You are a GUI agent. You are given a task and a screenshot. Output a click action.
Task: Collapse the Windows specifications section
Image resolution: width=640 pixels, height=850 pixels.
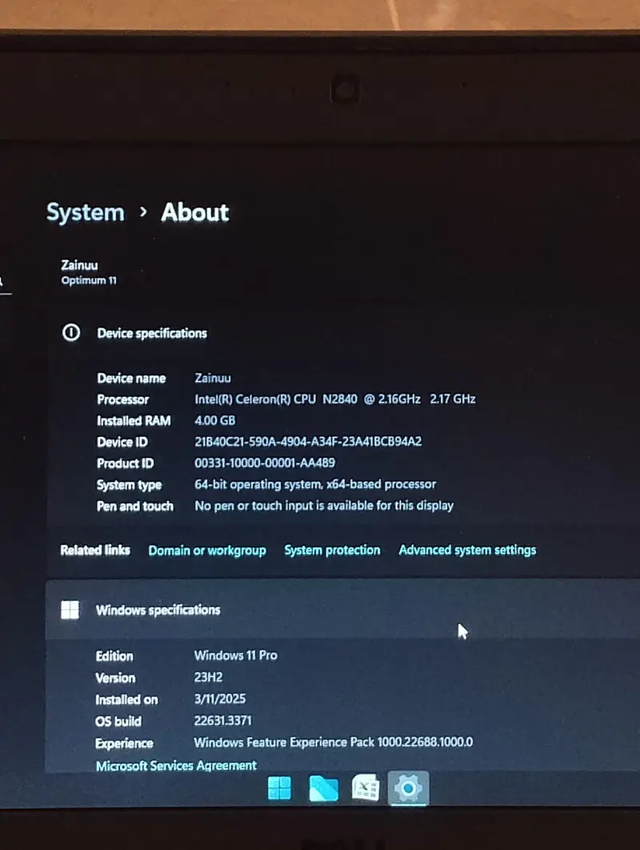click(x=320, y=610)
